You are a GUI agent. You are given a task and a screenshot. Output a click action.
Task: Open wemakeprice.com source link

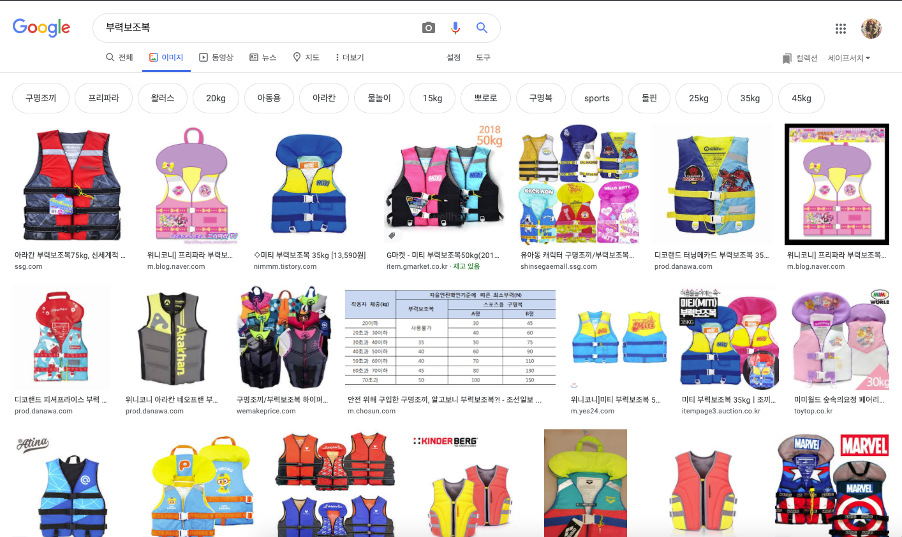266,411
